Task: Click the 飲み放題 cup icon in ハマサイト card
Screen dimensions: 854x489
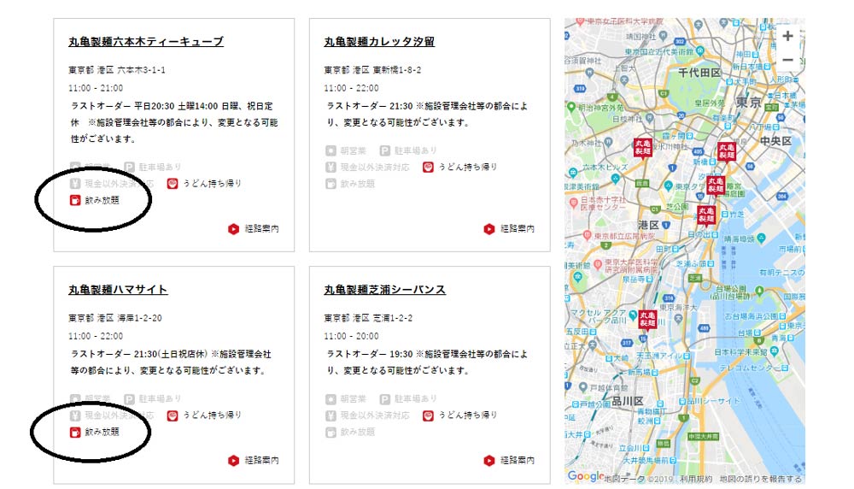Action: pos(75,433)
